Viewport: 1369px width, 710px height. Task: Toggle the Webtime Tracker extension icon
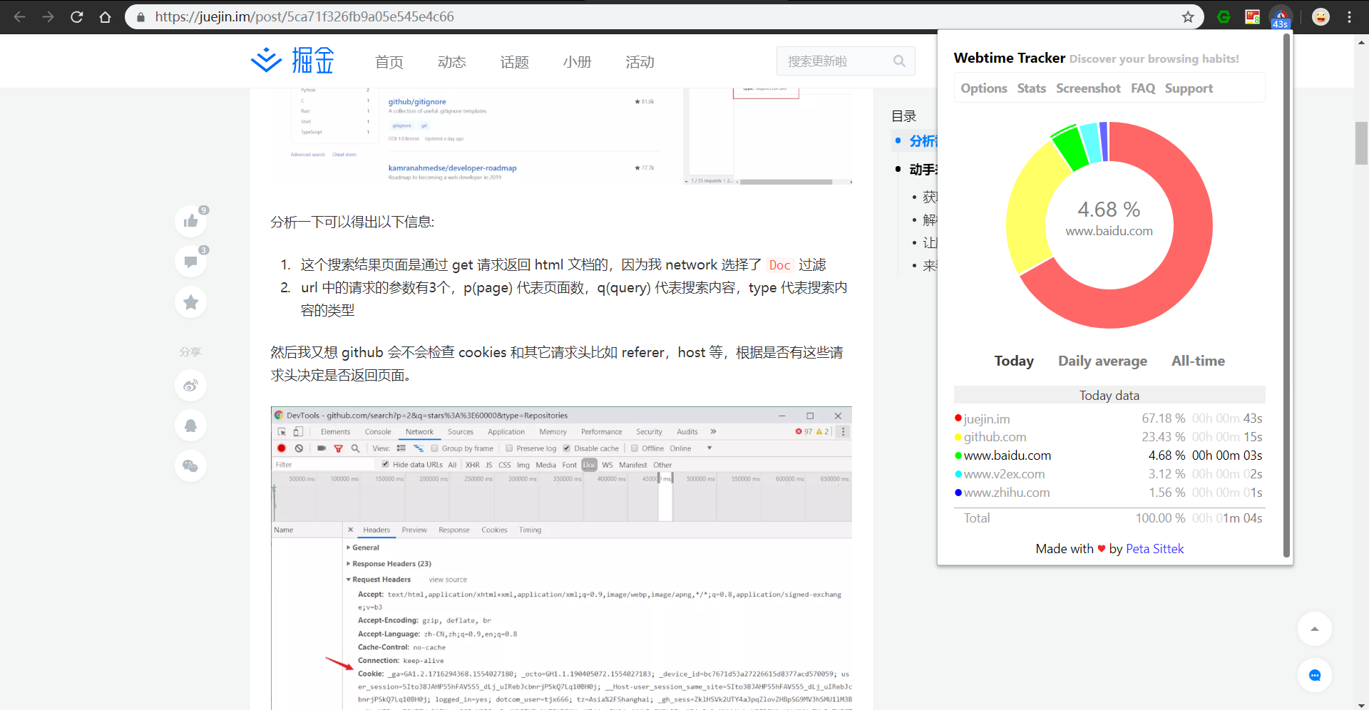1281,17
